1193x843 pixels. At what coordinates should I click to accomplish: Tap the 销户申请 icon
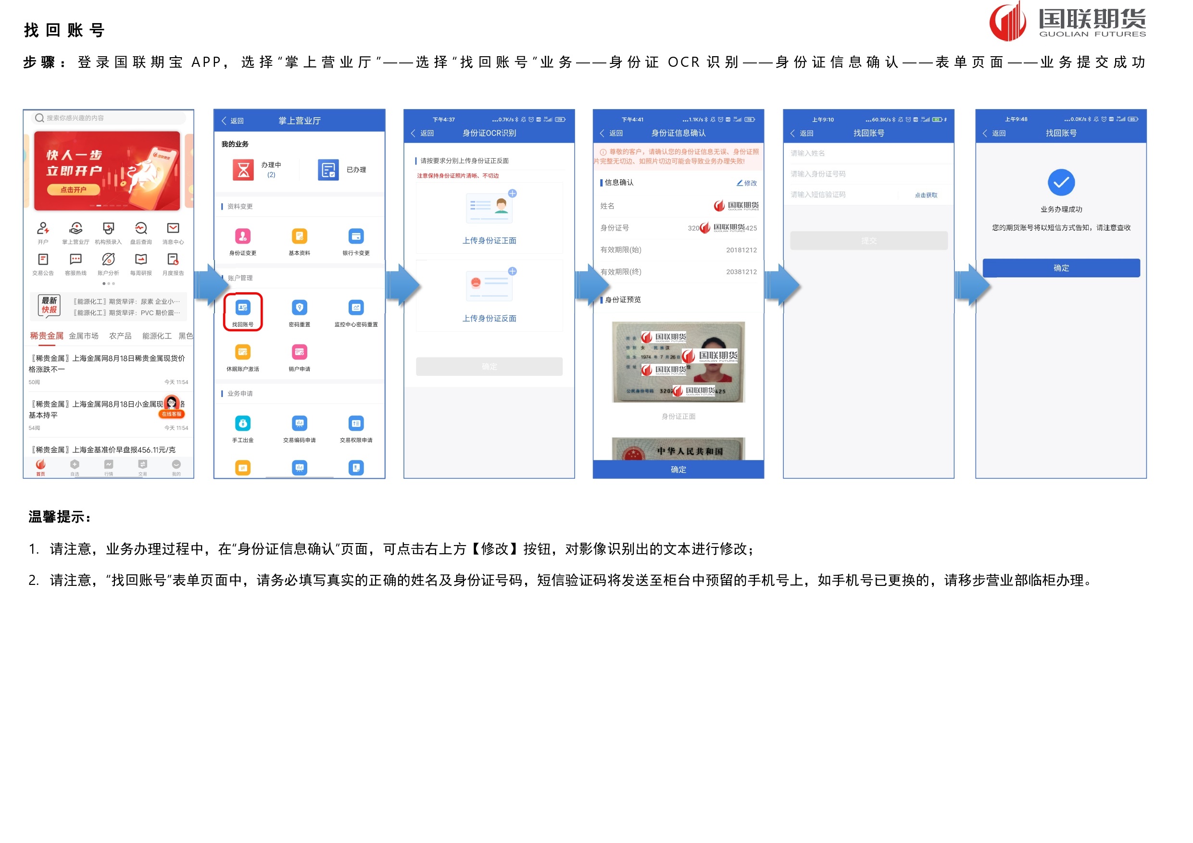(x=299, y=353)
